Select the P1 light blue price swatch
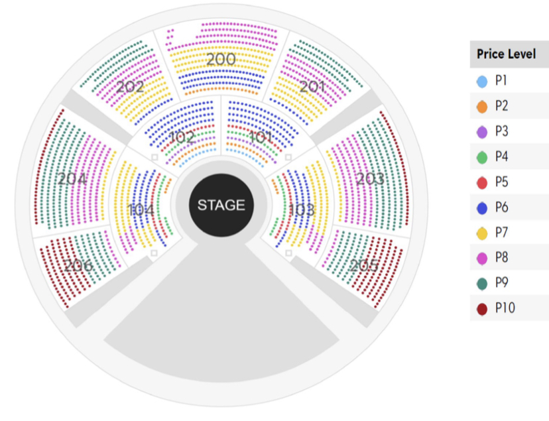549x421 pixels. coord(482,82)
